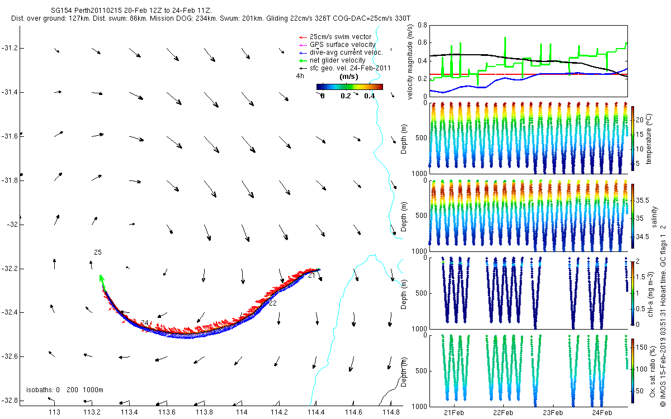
Task: Select the 'dive-avg current veloc.' legend entry
Action: [346, 53]
